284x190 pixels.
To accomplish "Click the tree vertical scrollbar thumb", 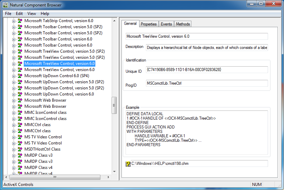I will (114, 105).
